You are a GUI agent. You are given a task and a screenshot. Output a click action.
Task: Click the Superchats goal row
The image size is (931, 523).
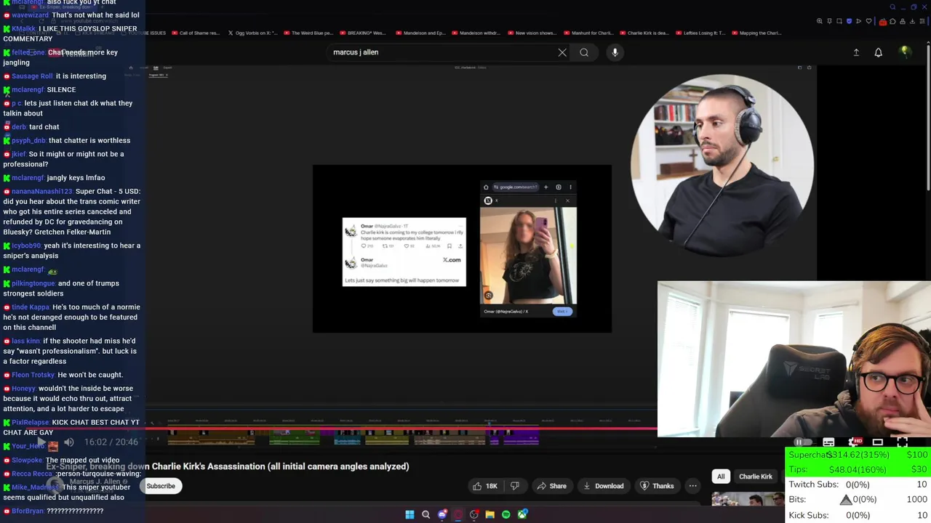point(858,455)
